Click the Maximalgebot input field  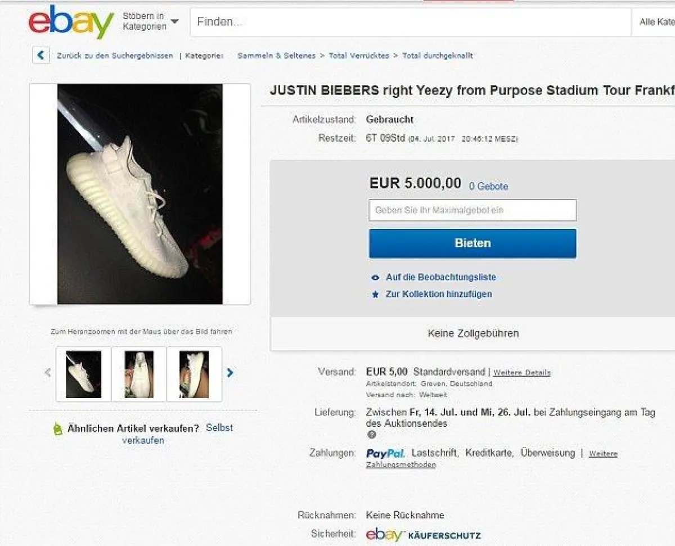pyautogui.click(x=472, y=210)
